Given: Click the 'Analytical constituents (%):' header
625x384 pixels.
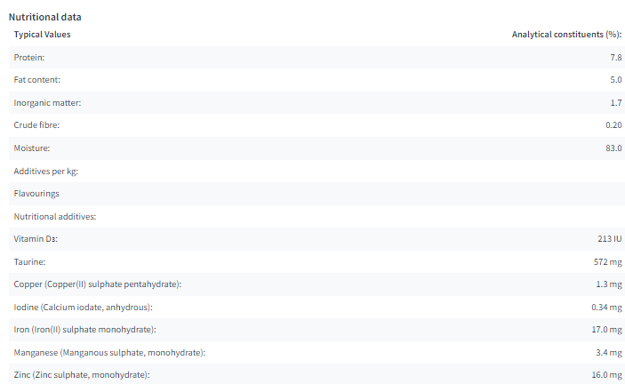Looking at the screenshot, I should [566, 35].
